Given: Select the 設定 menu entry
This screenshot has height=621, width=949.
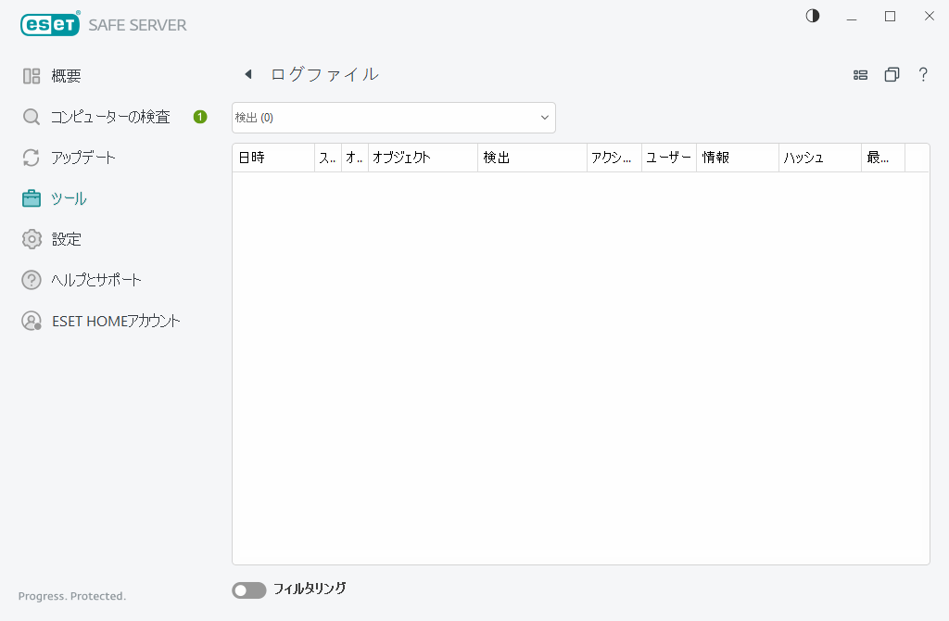Looking at the screenshot, I should coord(31,239).
